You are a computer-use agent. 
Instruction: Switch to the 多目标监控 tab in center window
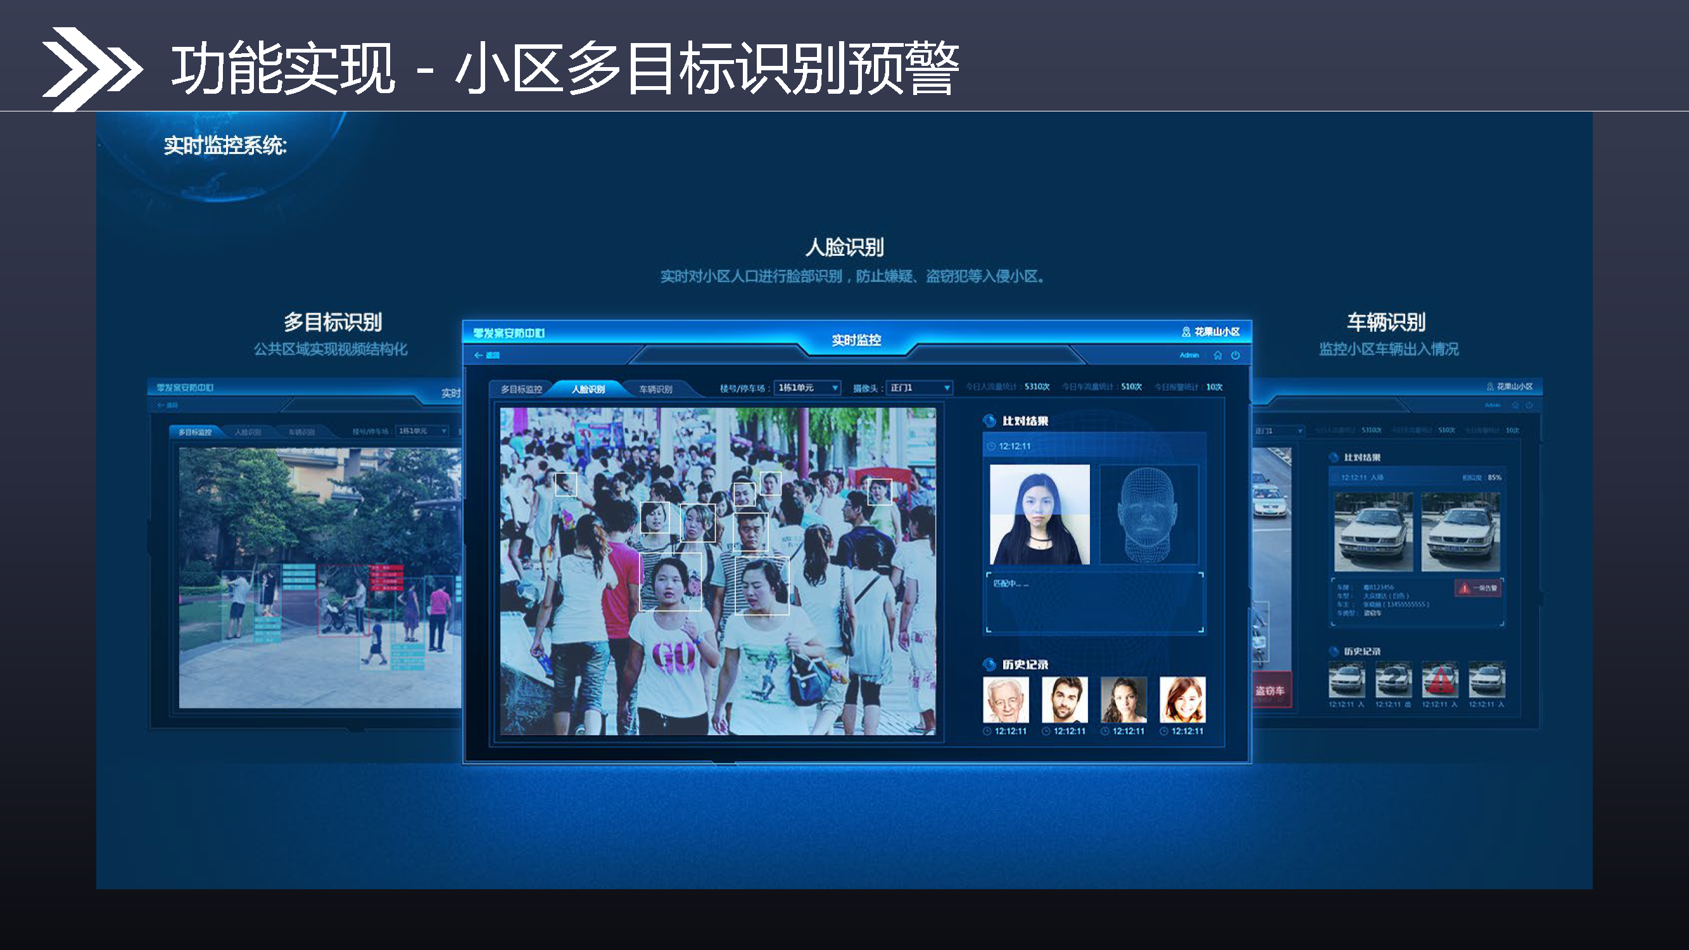521,389
